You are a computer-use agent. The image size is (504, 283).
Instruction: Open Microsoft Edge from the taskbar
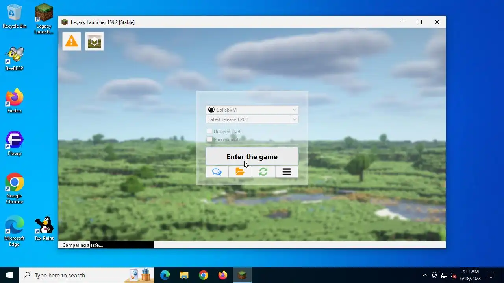click(x=165, y=275)
